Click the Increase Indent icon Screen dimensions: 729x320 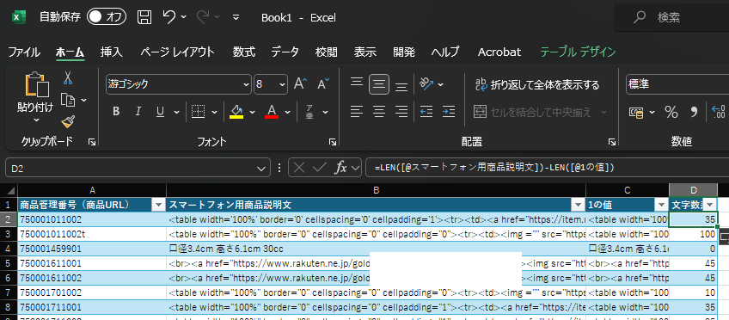pos(449,112)
